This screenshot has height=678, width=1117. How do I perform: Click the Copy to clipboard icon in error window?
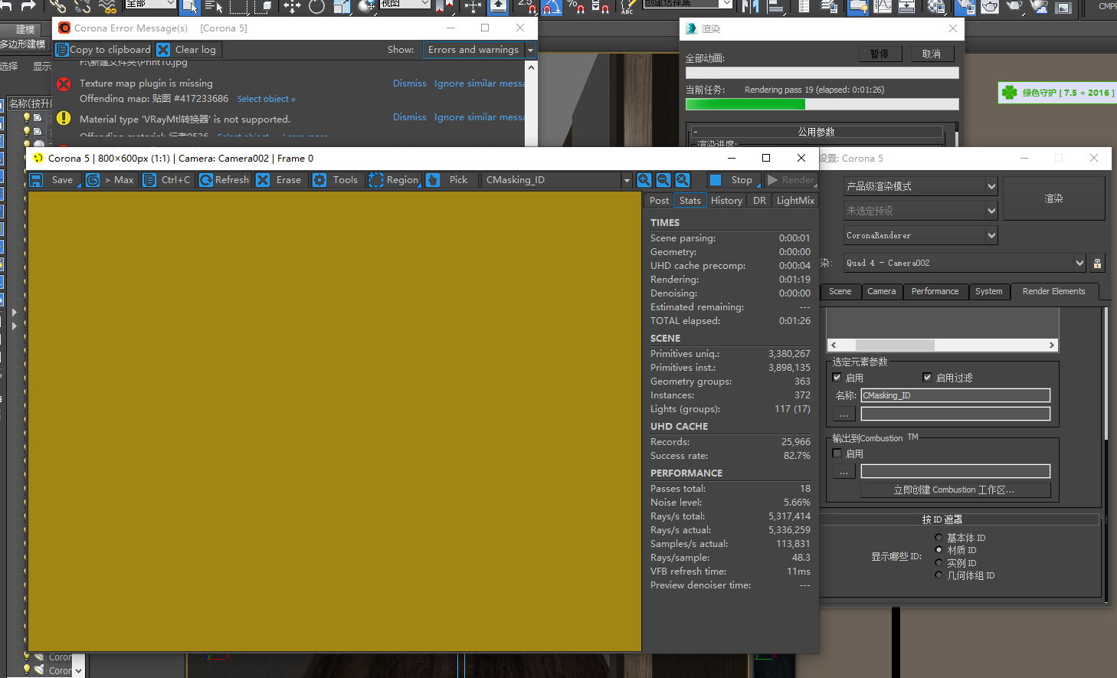click(62, 50)
